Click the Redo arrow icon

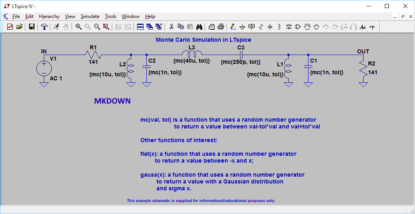(x=335, y=26)
